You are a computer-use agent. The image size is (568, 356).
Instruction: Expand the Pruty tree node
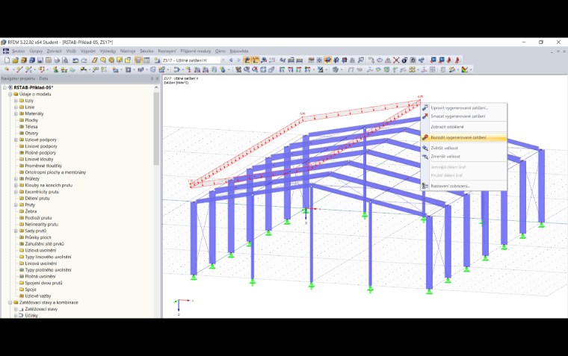tap(16, 204)
